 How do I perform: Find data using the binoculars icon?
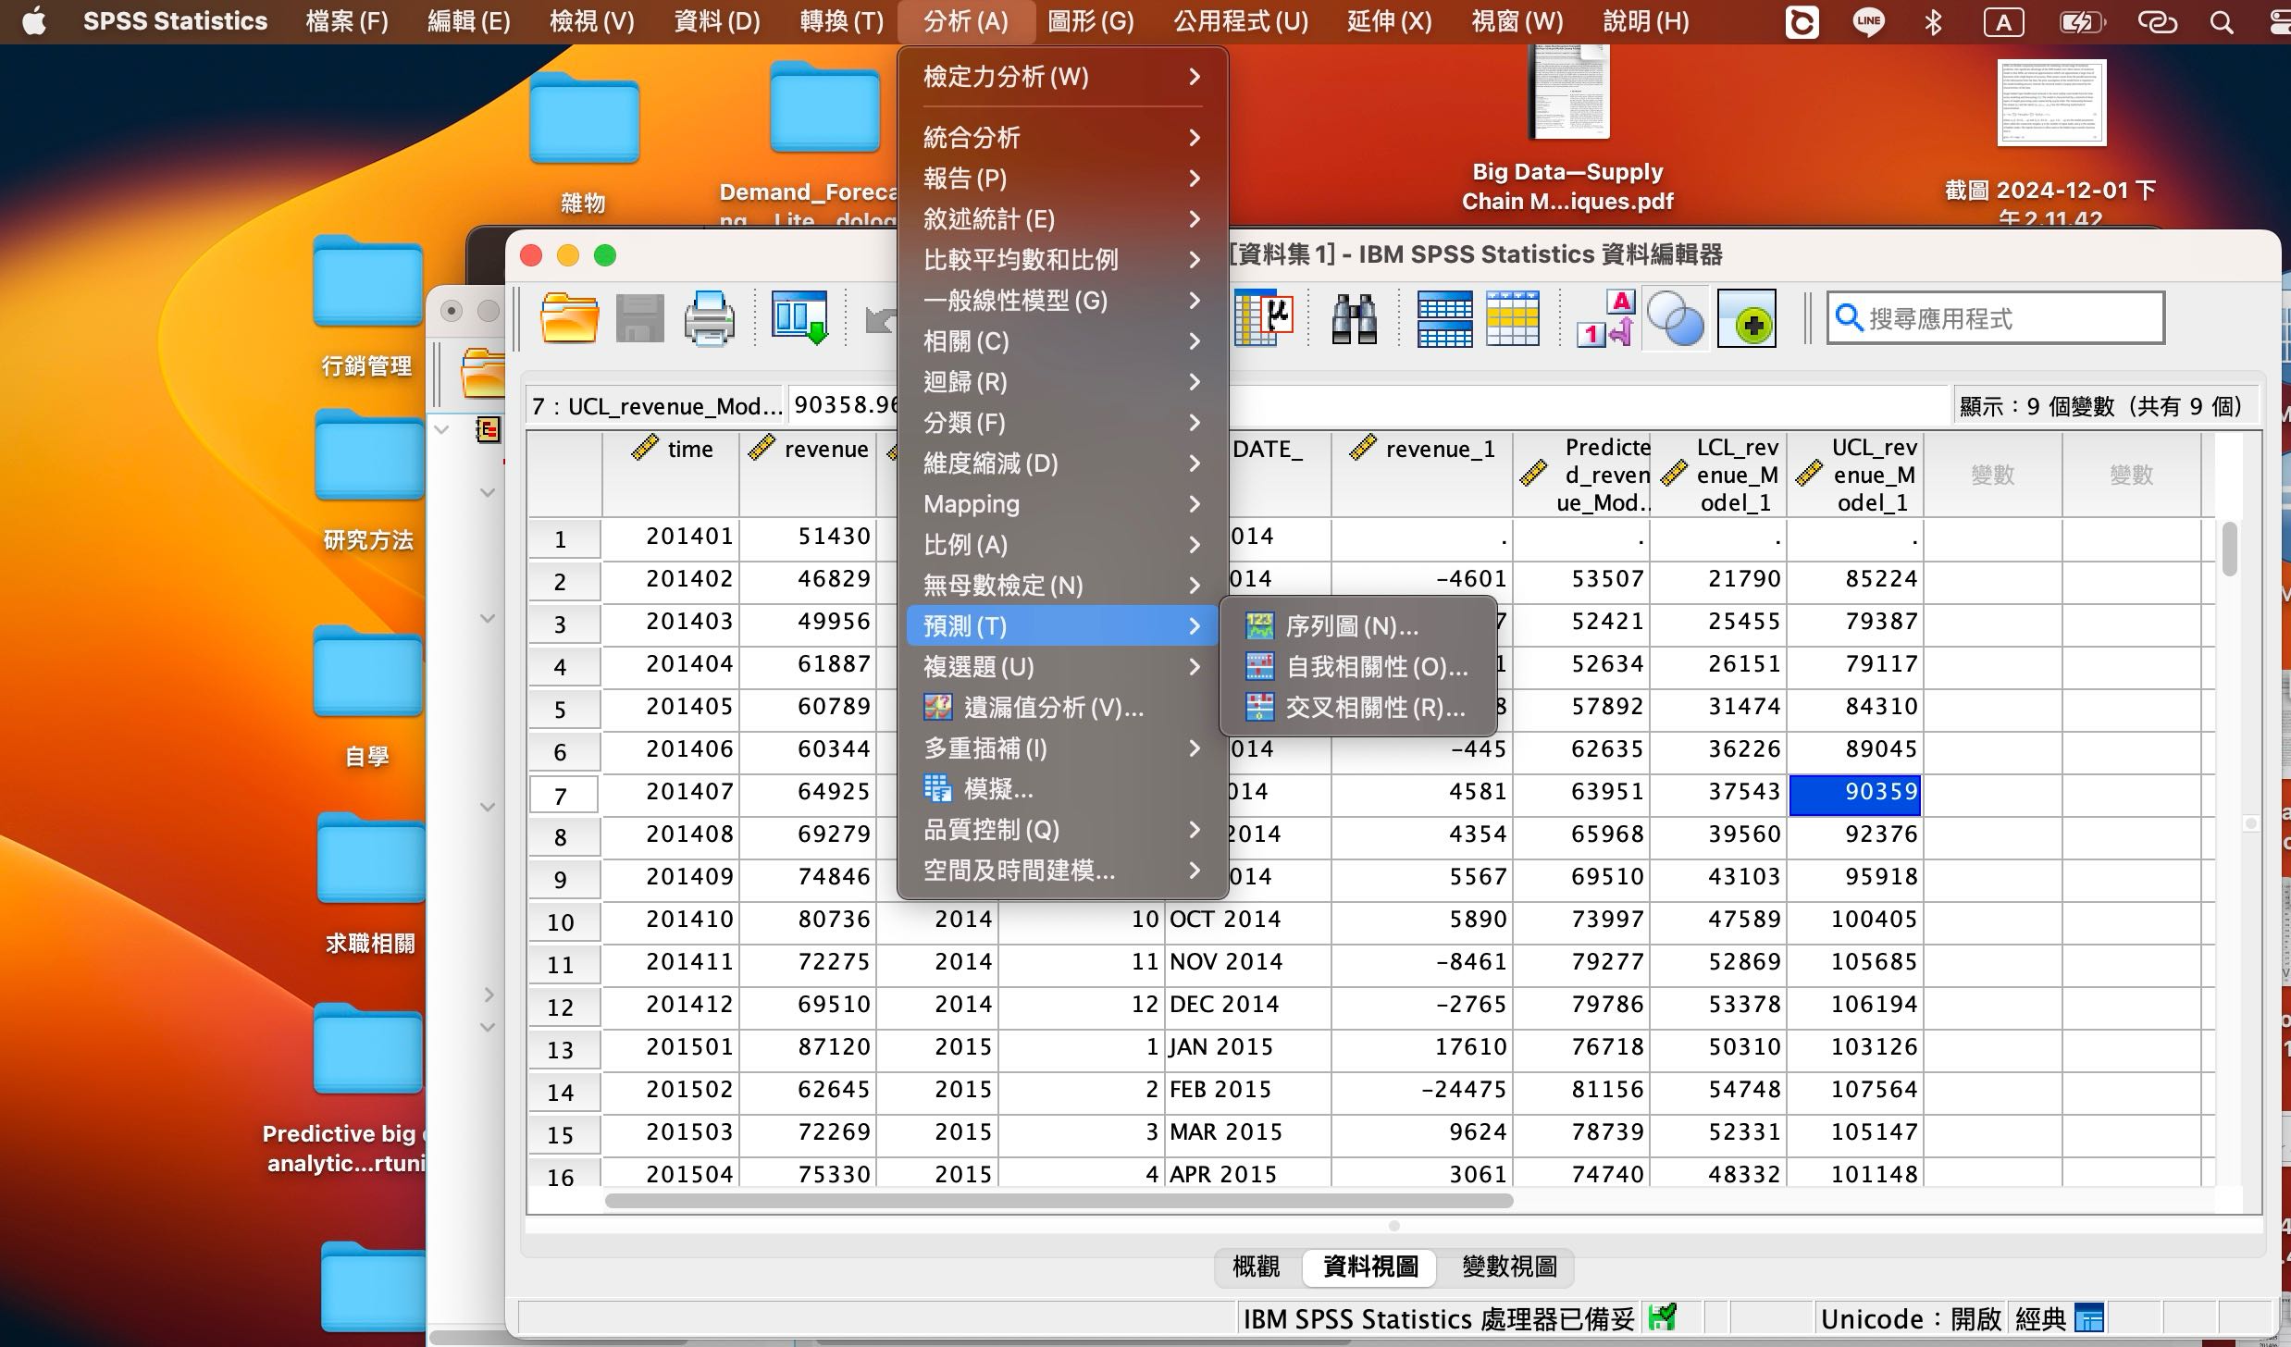(x=1353, y=317)
